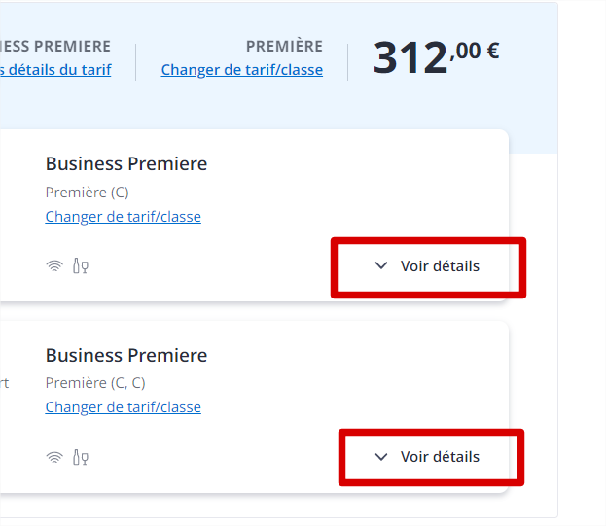Click the Première (C, C) class label
The image size is (606, 526).
click(95, 383)
